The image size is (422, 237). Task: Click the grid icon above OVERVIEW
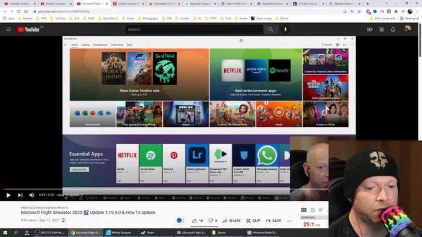click(304, 210)
